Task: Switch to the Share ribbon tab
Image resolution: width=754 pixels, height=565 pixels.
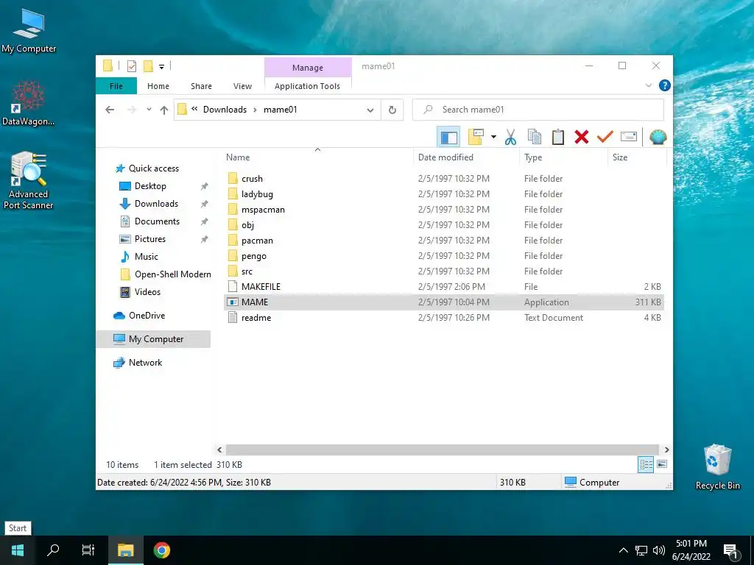Action: click(x=201, y=86)
